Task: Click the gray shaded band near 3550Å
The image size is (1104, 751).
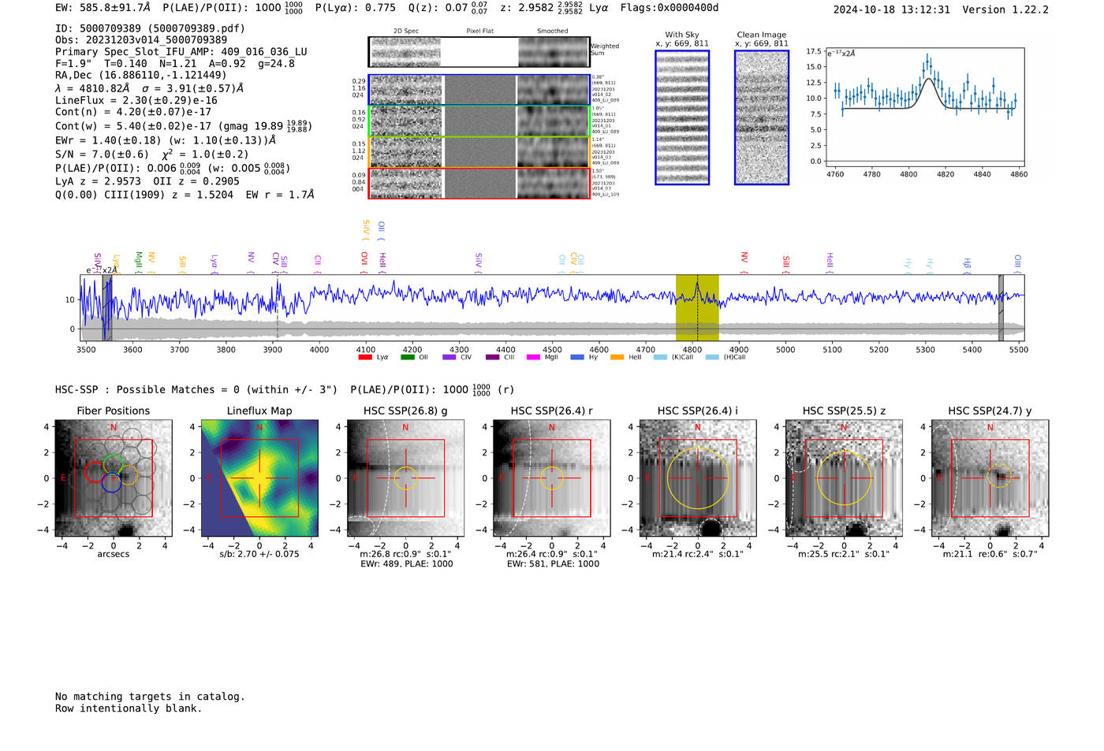Action: click(x=107, y=308)
